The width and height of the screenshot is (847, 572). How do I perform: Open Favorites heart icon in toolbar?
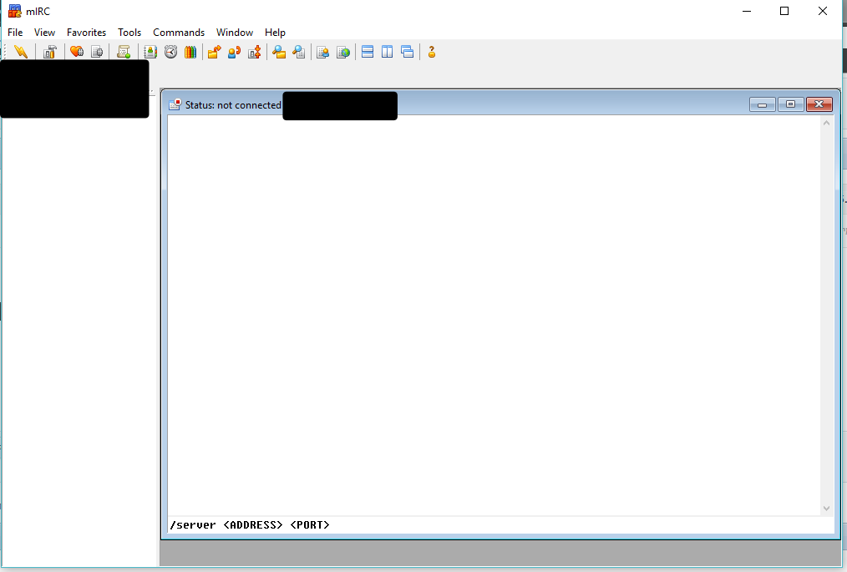(77, 52)
